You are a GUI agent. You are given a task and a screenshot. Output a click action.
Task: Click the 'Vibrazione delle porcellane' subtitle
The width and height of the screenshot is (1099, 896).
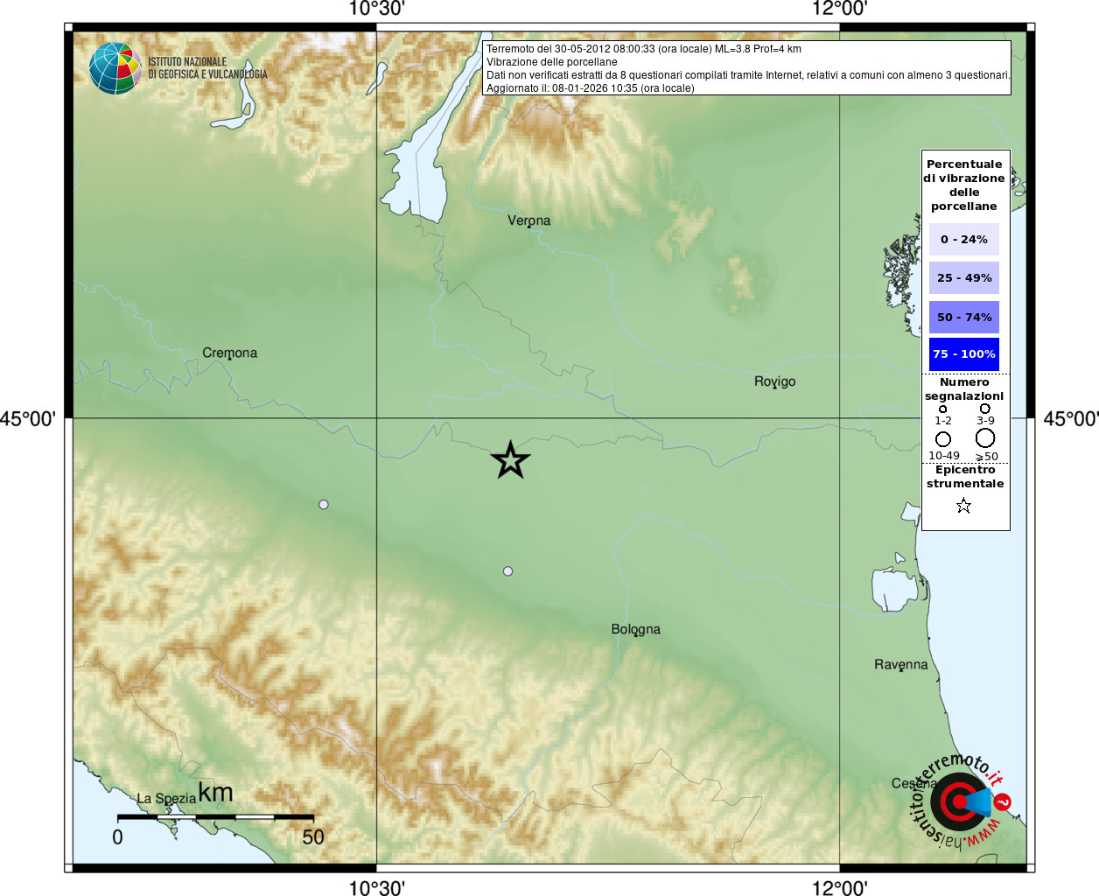pyautogui.click(x=552, y=62)
